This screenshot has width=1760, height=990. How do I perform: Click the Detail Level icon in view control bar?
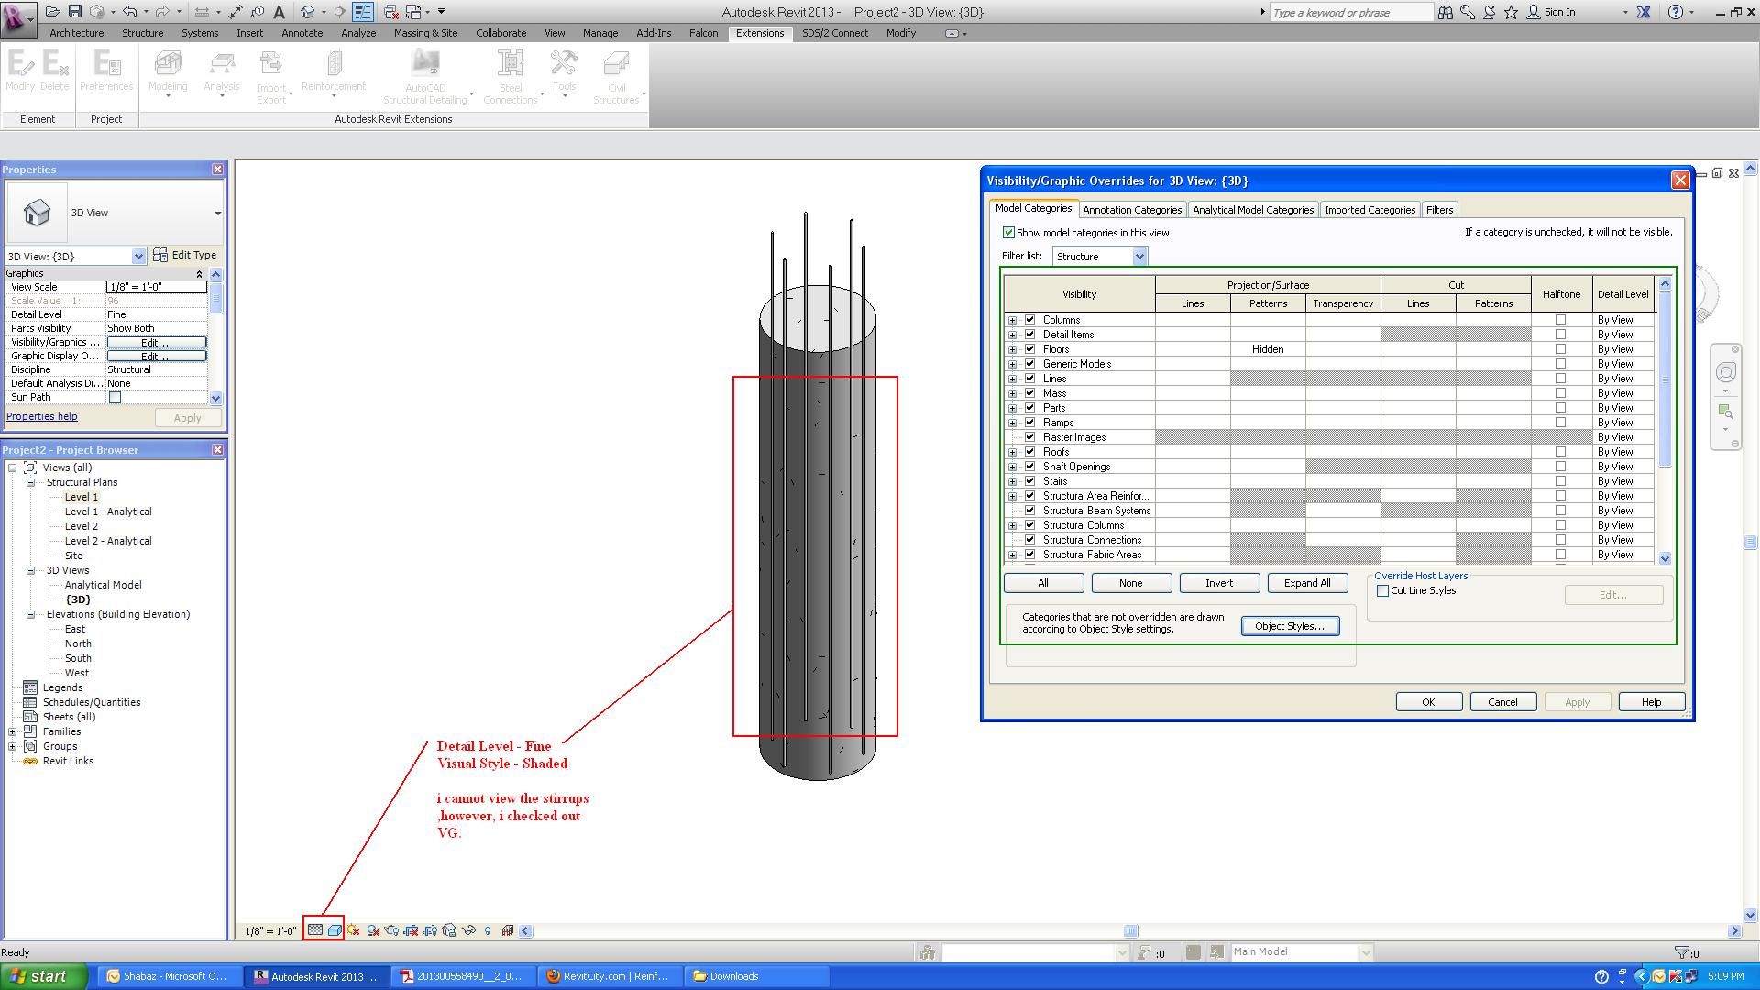[315, 930]
